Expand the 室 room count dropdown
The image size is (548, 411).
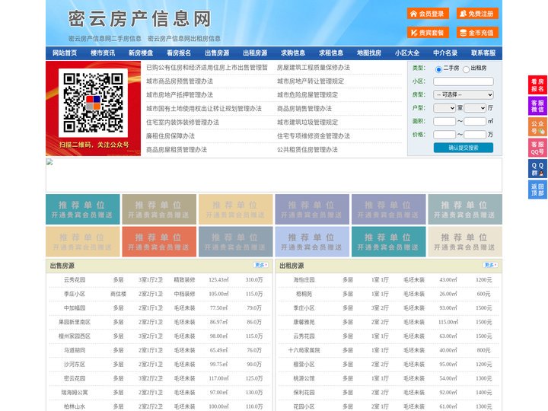(x=444, y=108)
